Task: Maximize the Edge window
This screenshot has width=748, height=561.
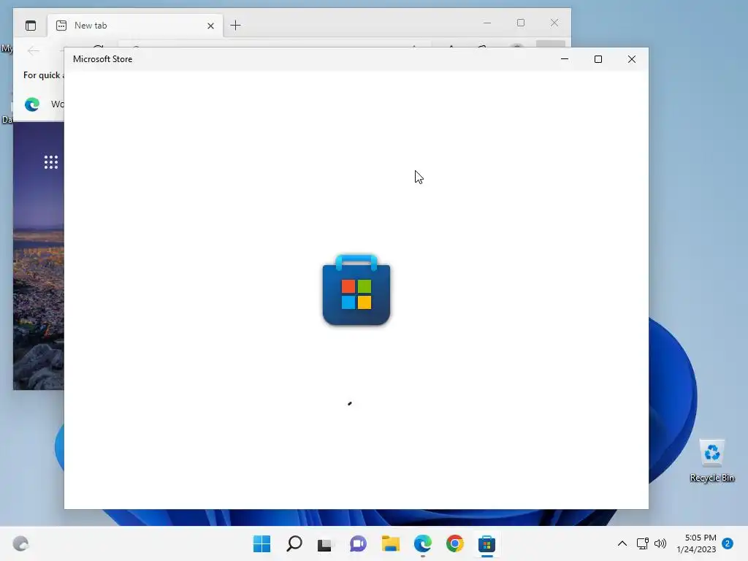Action: (521, 23)
